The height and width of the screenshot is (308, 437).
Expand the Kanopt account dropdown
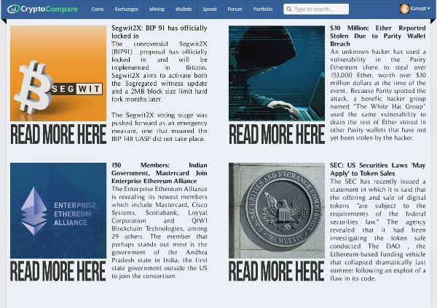(420, 9)
